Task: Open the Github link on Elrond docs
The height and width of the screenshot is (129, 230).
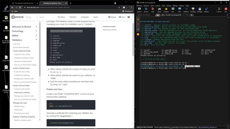Action: tap(112, 17)
